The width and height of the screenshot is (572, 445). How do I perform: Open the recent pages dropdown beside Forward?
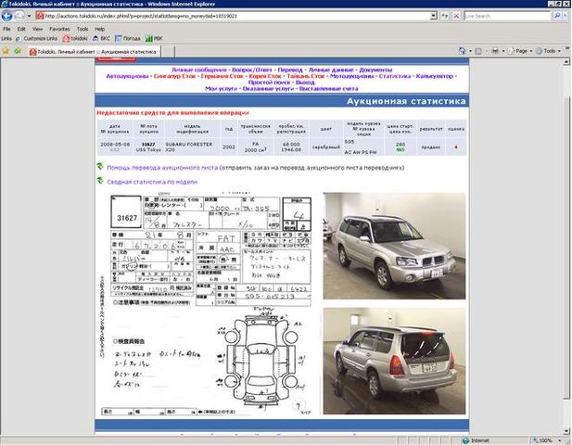point(29,16)
